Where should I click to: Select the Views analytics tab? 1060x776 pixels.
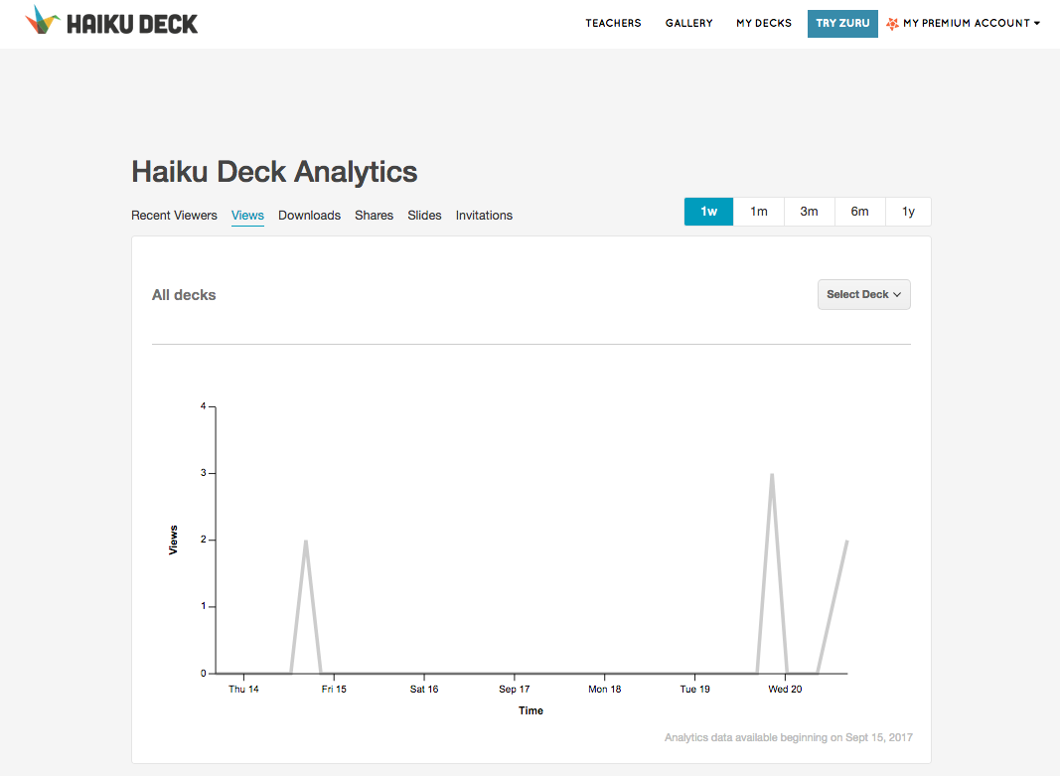coord(247,215)
